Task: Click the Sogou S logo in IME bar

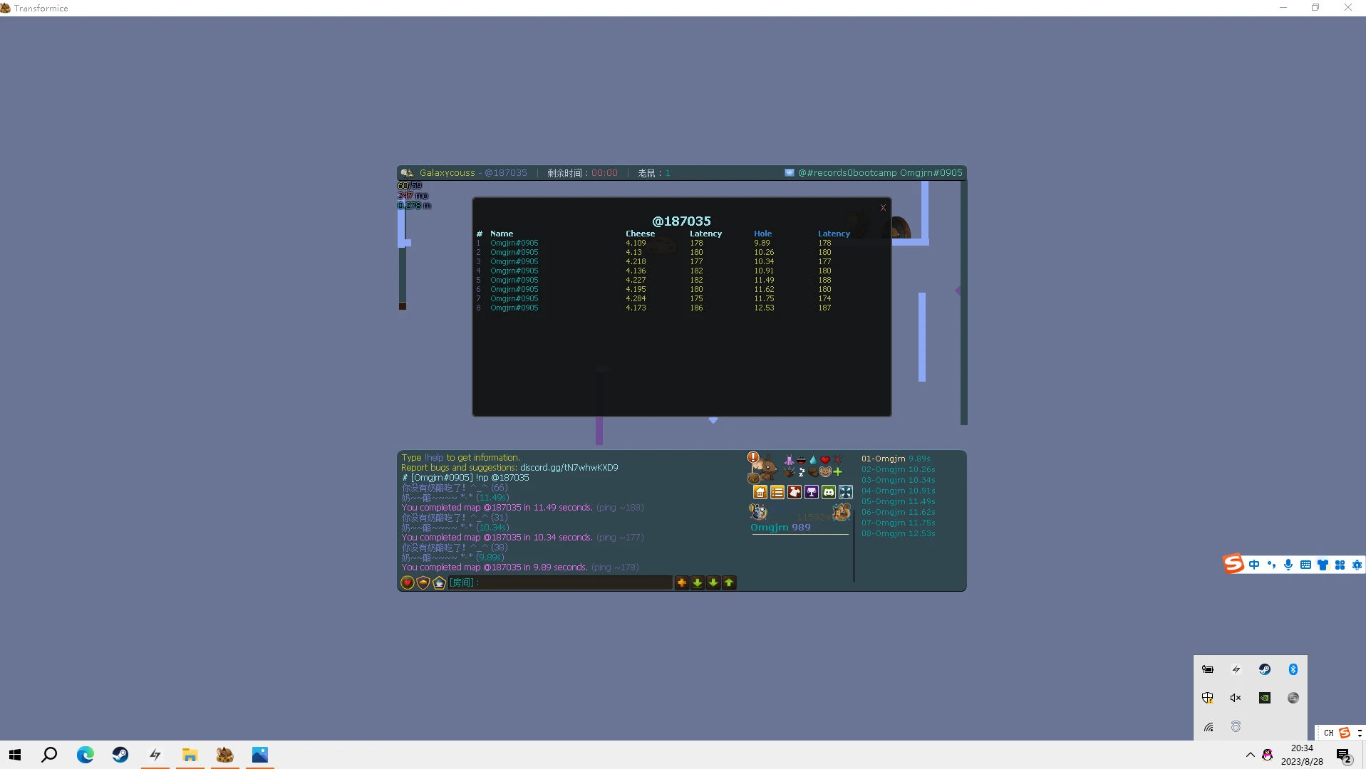Action: (1233, 564)
